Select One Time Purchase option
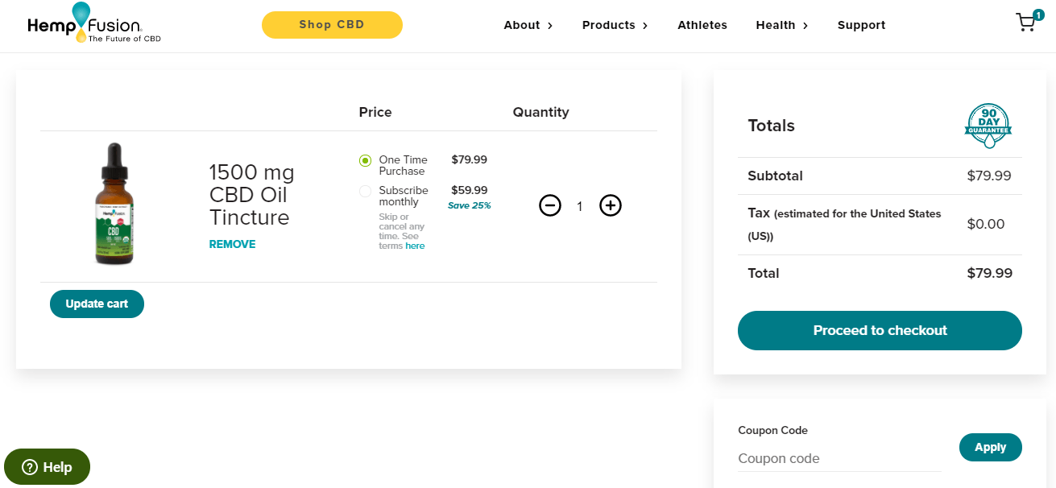 (365, 160)
